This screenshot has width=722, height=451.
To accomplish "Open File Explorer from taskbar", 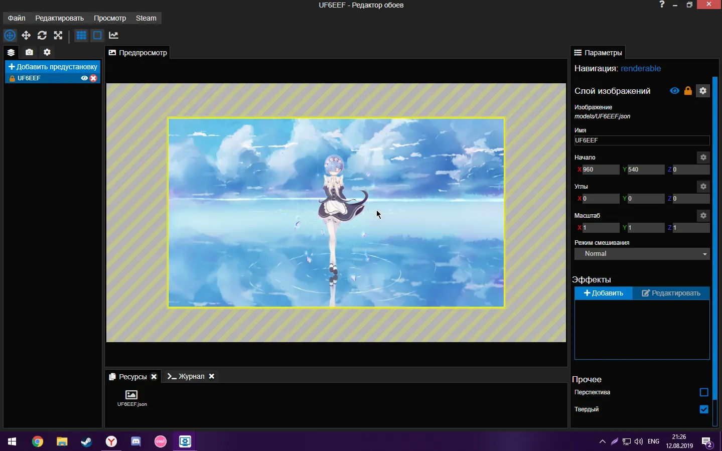I will [x=62, y=441].
